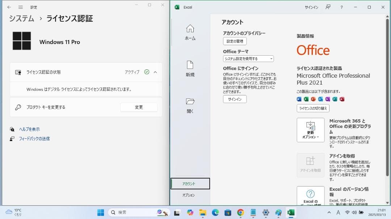Viewport: 391px width, 219px height.
Task: Go back in the Settings window
Action: click(9, 7)
